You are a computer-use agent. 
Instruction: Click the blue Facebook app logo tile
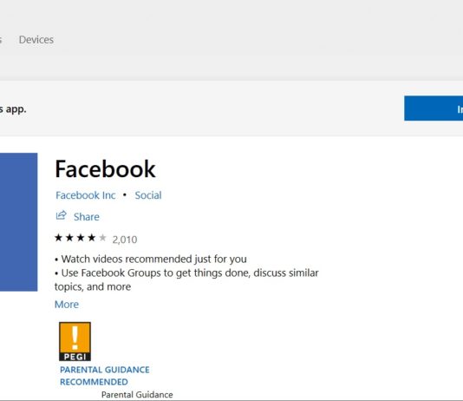pyautogui.click(x=18, y=222)
